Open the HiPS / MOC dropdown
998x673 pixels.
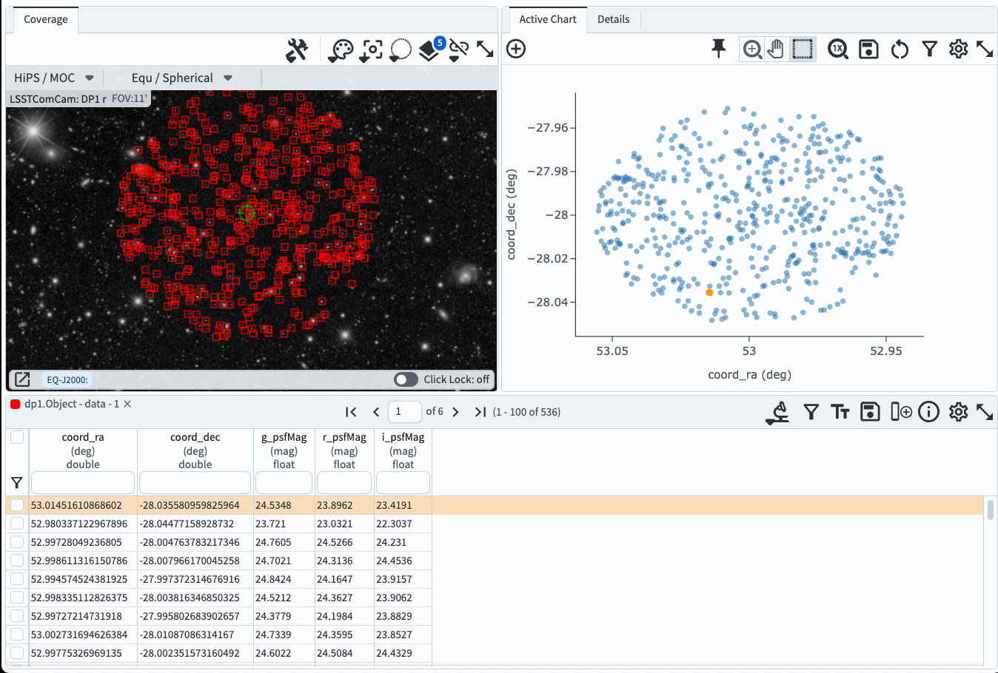point(54,78)
